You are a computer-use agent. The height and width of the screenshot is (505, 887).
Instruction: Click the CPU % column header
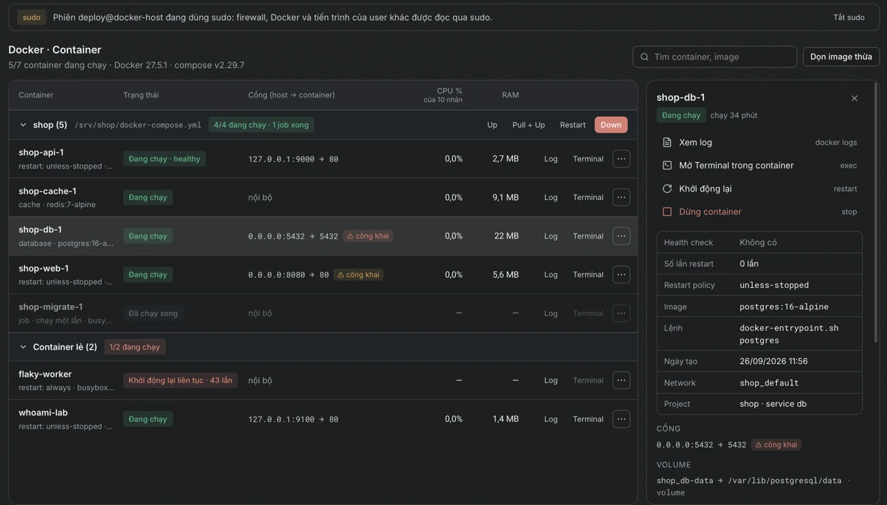443,95
